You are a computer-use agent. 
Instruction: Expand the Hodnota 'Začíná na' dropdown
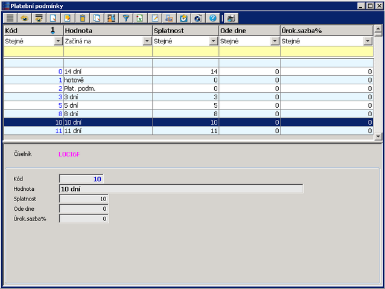[x=147, y=41]
